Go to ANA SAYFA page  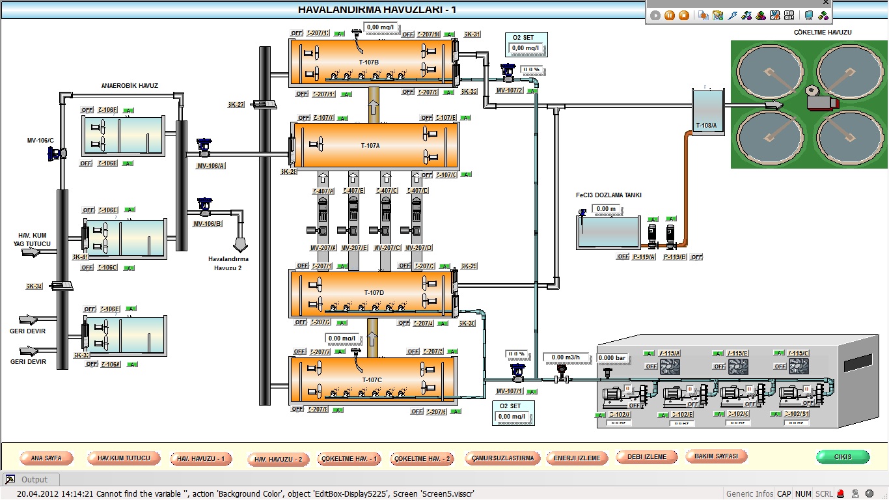click(46, 458)
